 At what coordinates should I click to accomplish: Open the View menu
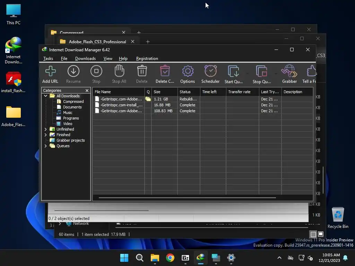click(108, 59)
